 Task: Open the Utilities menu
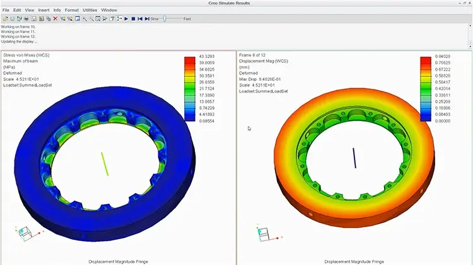[x=90, y=10]
